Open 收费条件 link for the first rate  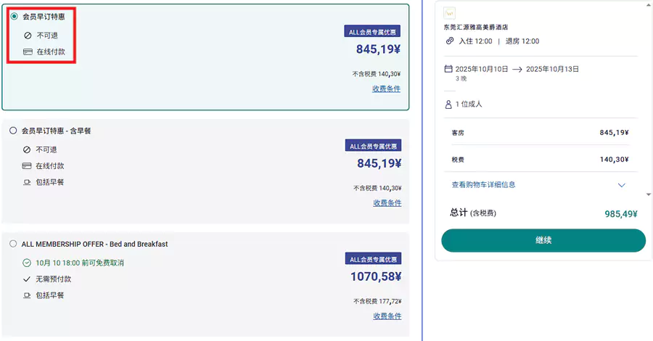[387, 89]
